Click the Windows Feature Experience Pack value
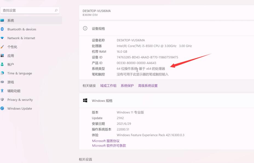The image size is (254, 163). [x=151, y=135]
